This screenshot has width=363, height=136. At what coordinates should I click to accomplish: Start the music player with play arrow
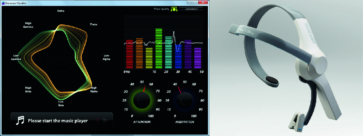click(105, 120)
